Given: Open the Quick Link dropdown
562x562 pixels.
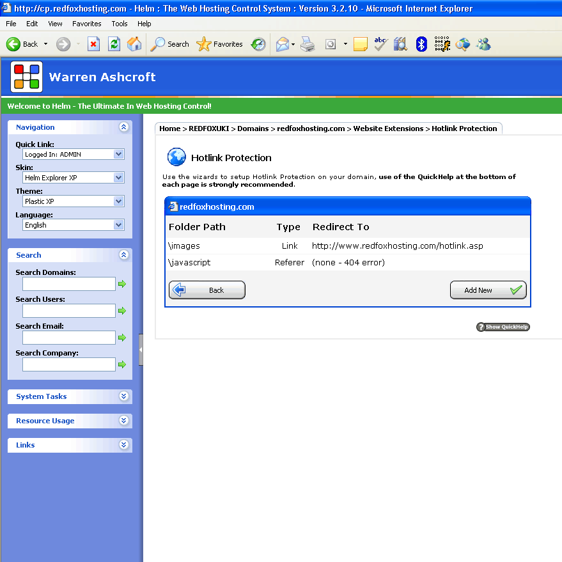Looking at the screenshot, I should [x=74, y=154].
